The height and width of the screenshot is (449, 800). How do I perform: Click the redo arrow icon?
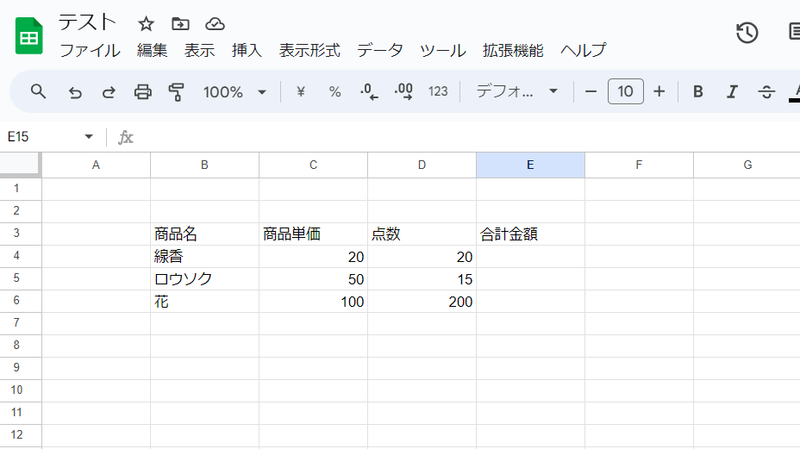[109, 91]
